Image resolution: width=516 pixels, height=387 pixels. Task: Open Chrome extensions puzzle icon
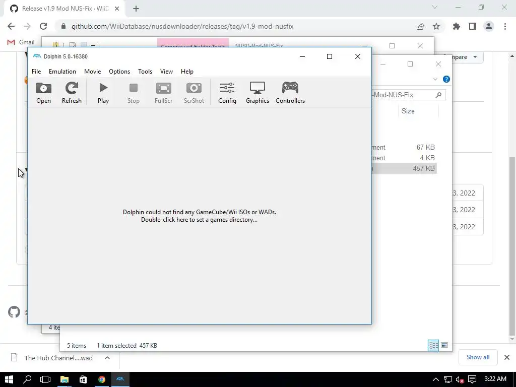pos(457,26)
